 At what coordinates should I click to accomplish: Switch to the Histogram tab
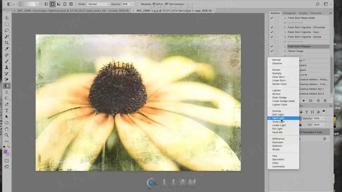tap(289, 13)
